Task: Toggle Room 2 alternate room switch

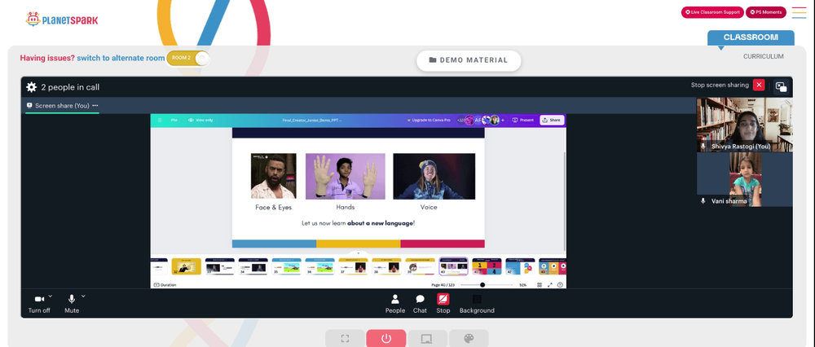Action: (x=188, y=58)
